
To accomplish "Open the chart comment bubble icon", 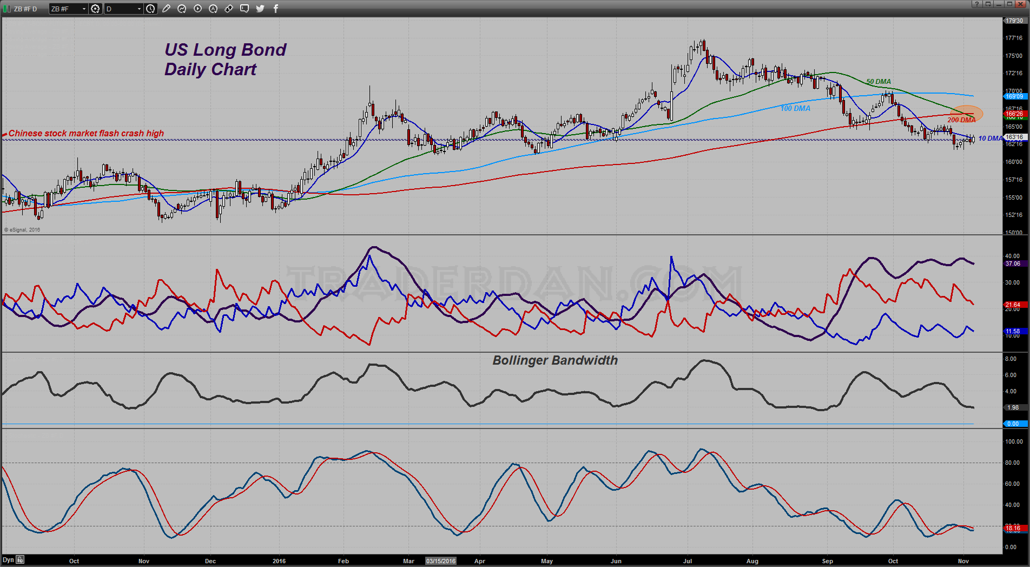I will point(245,9).
